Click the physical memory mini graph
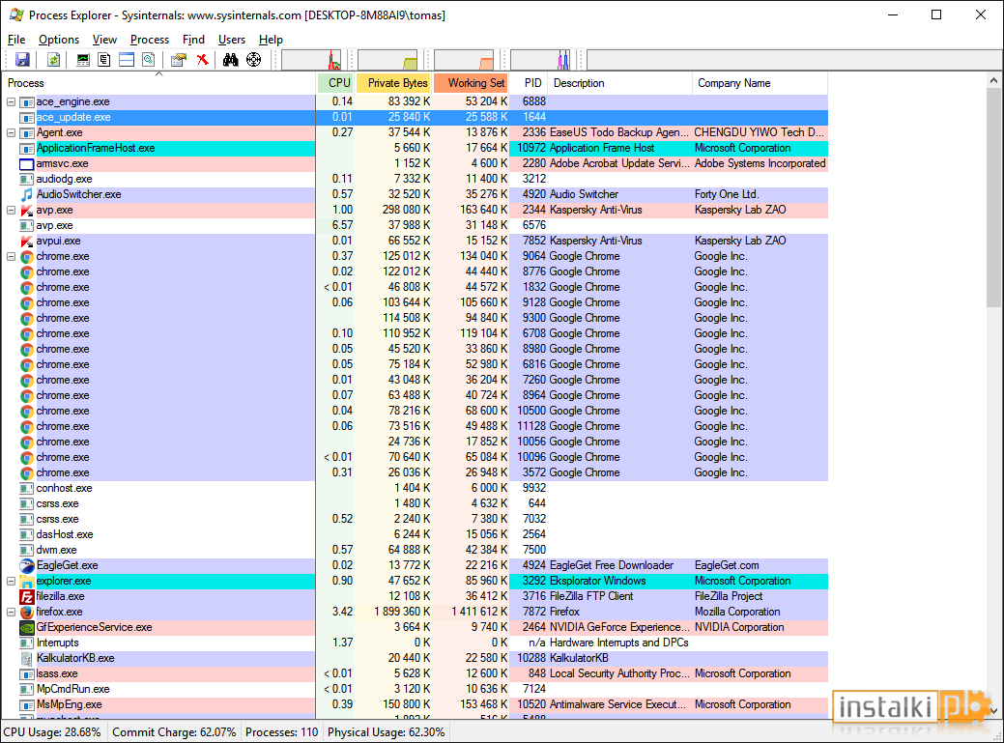Image resolution: width=1004 pixels, height=743 pixels. tap(464, 60)
